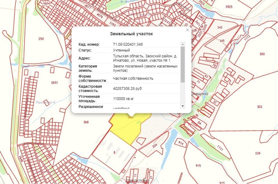The width and height of the screenshot is (278, 184).
Task: Select map parcel labeled 93
Action: tap(206, 76)
